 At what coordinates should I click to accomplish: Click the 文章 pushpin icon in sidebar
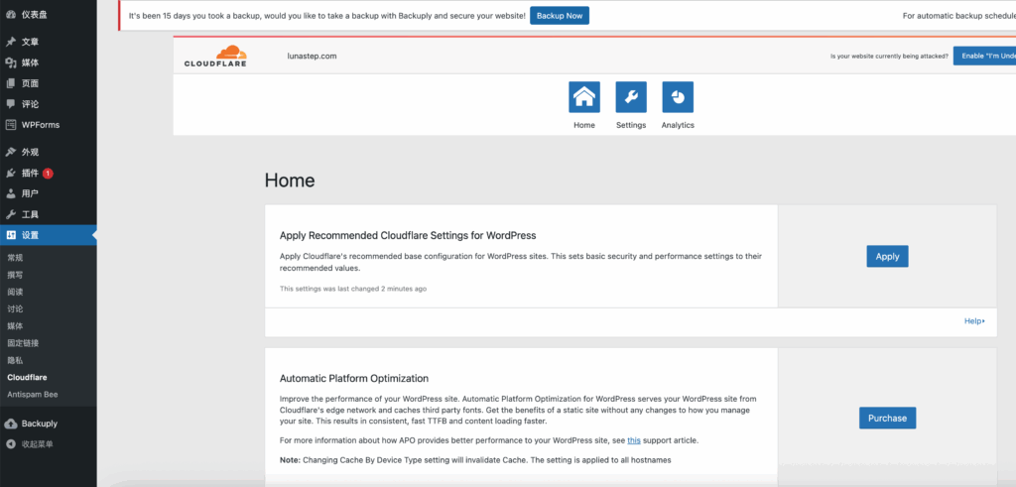10,42
